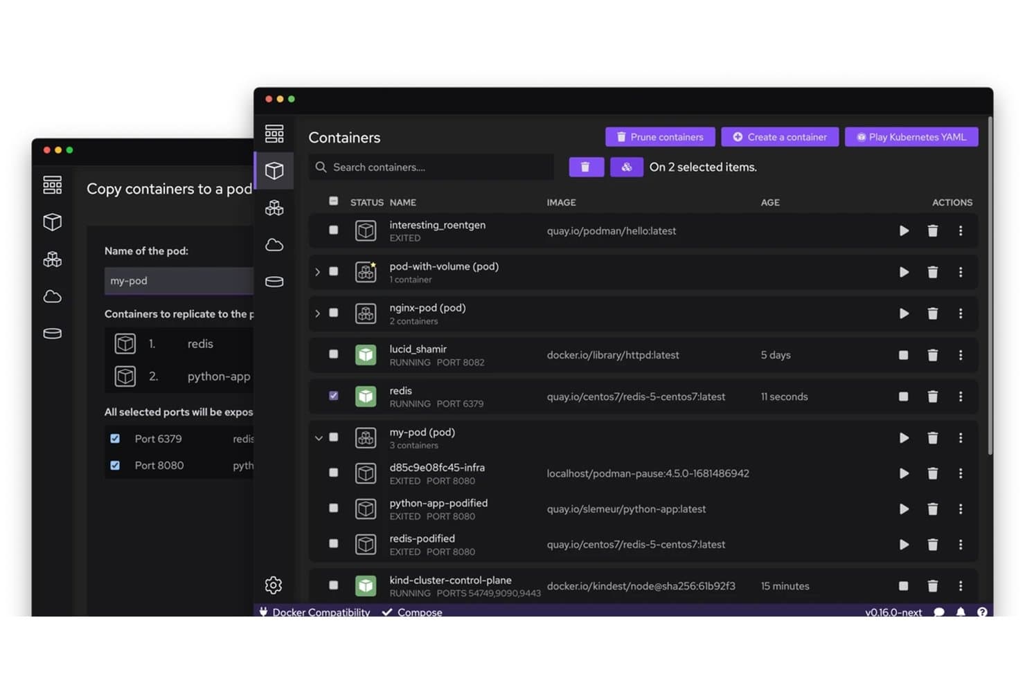The height and width of the screenshot is (683, 1025).
Task: Toggle Port 6379 checkbox
Action: click(115, 439)
